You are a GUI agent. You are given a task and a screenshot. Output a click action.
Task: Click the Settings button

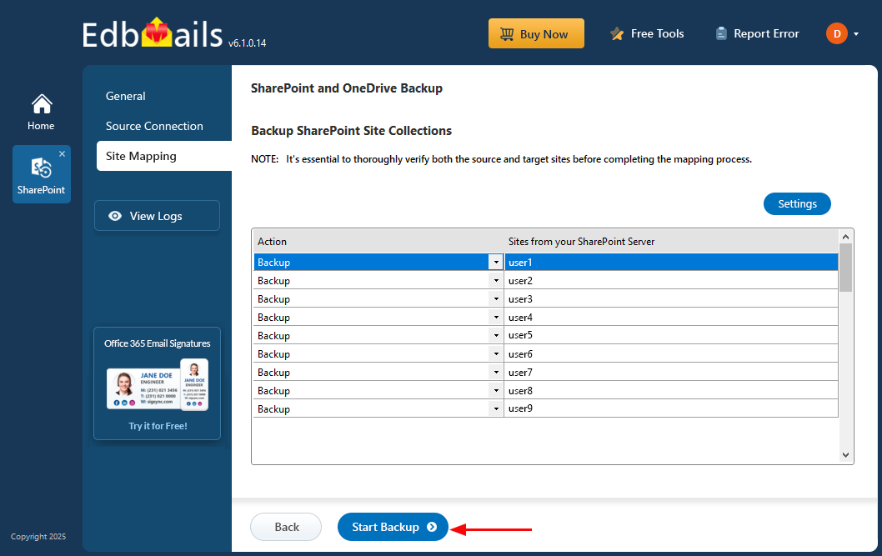click(x=797, y=203)
